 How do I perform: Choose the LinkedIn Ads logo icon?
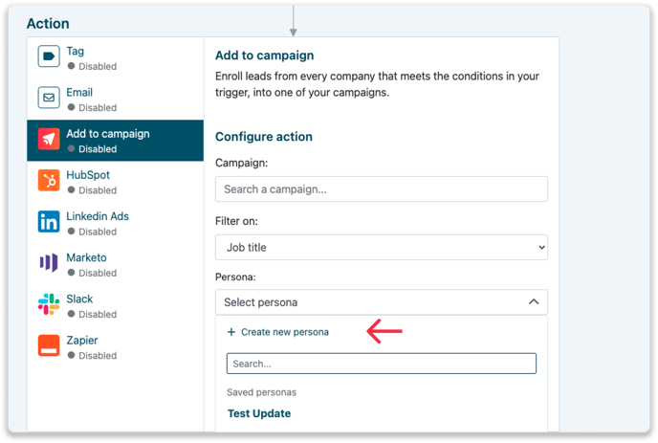click(x=49, y=221)
